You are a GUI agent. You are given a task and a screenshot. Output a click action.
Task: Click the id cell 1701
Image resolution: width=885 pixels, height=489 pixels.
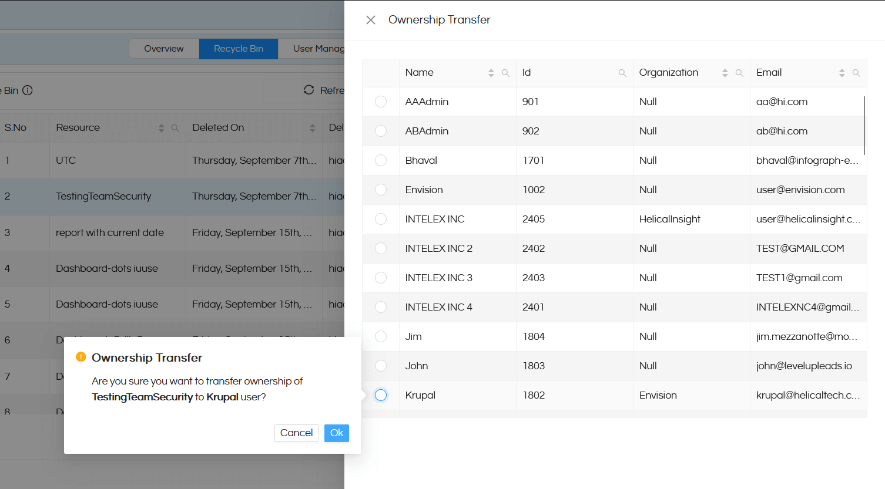tap(574, 160)
